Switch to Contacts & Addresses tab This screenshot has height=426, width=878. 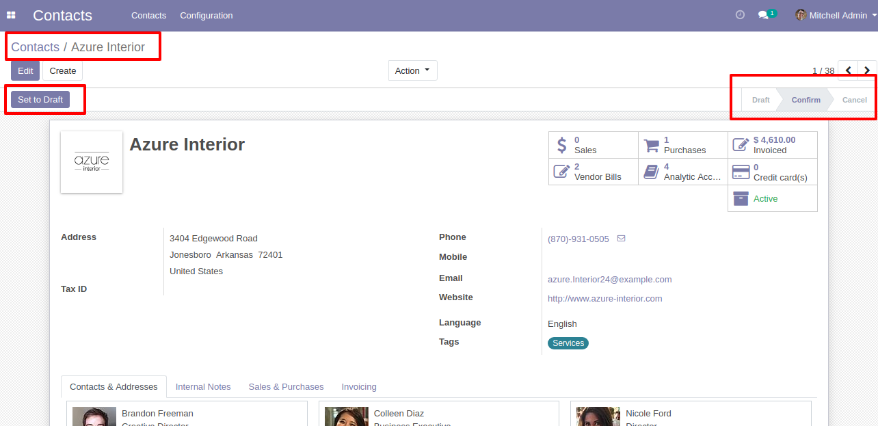114,386
